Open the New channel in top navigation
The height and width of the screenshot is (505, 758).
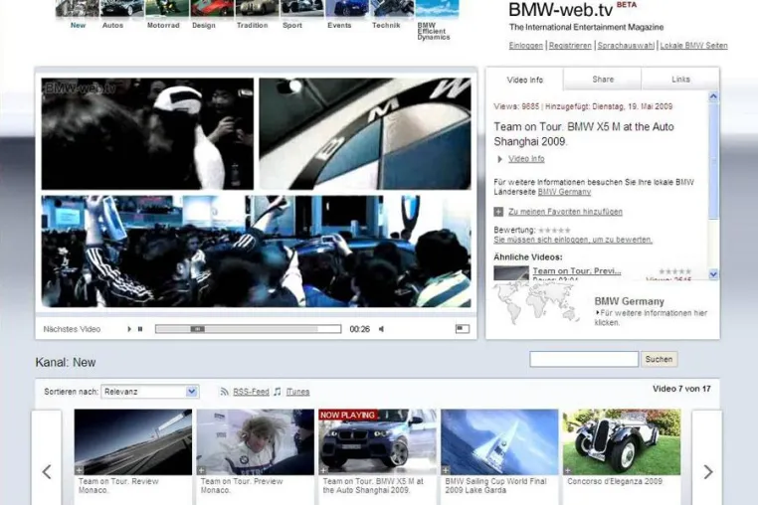(x=78, y=25)
